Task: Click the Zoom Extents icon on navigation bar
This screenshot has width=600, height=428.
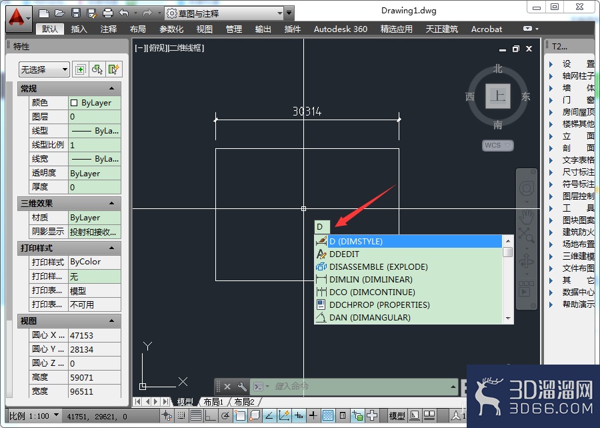Action: pyautogui.click(x=527, y=235)
